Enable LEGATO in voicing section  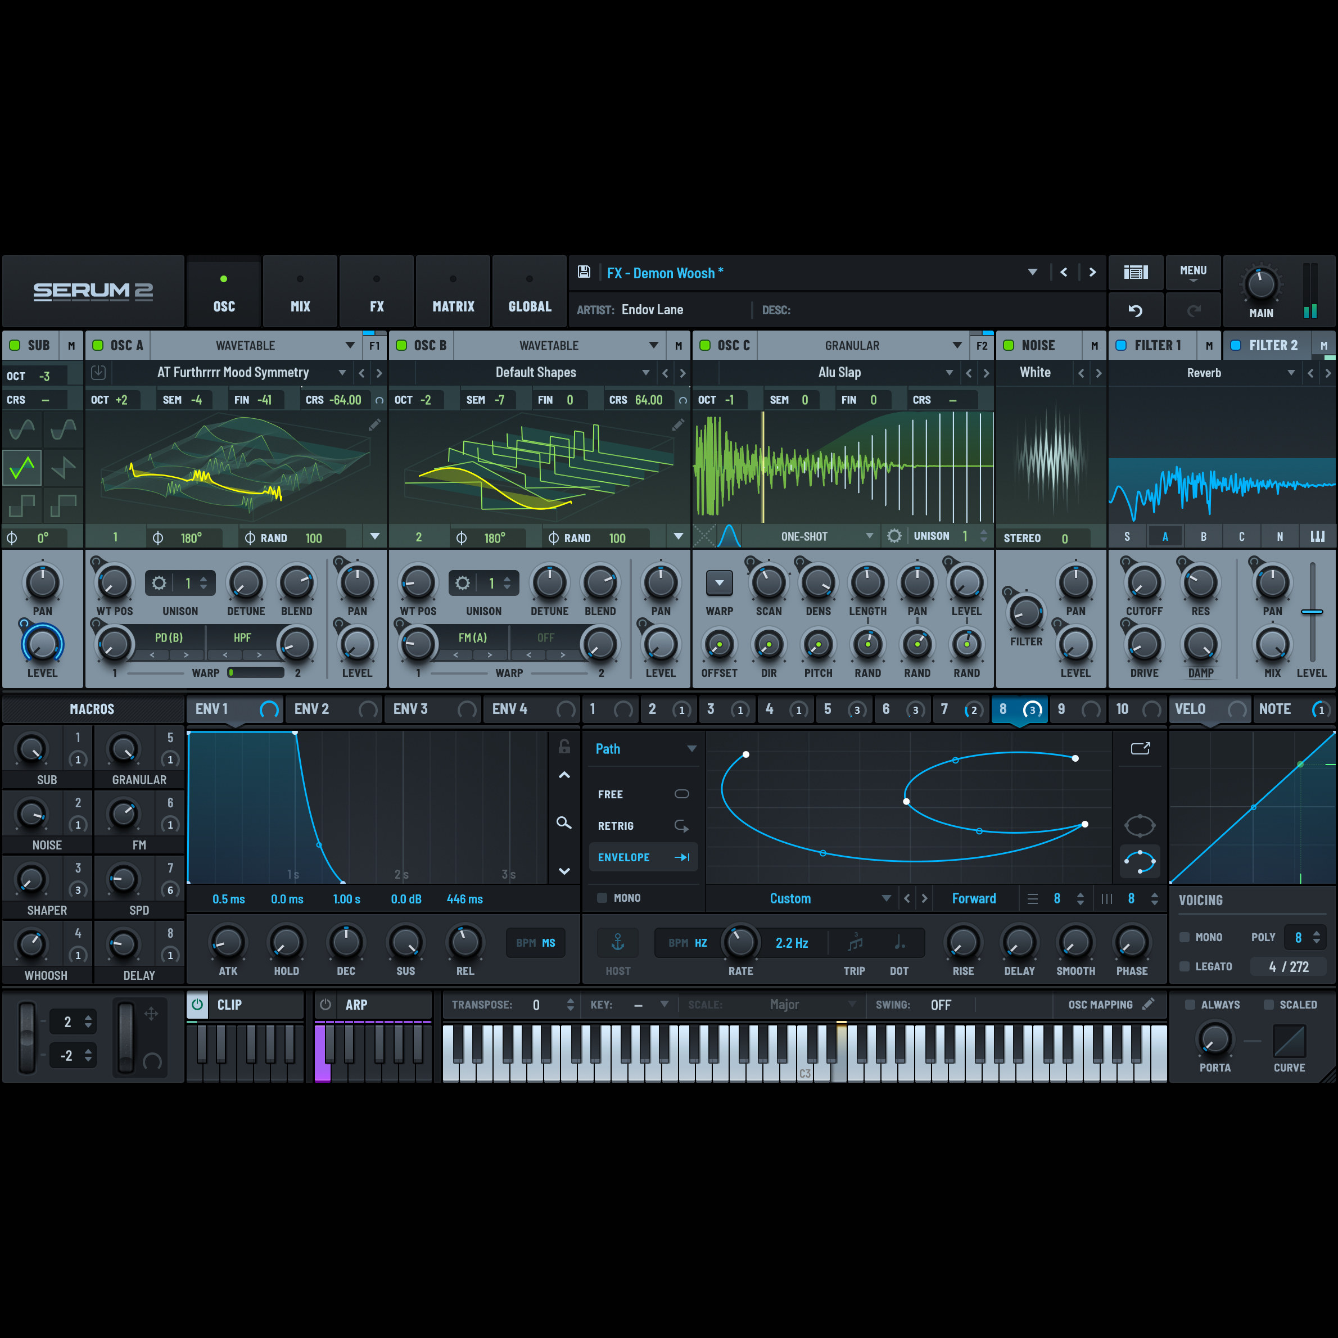pos(1185,966)
